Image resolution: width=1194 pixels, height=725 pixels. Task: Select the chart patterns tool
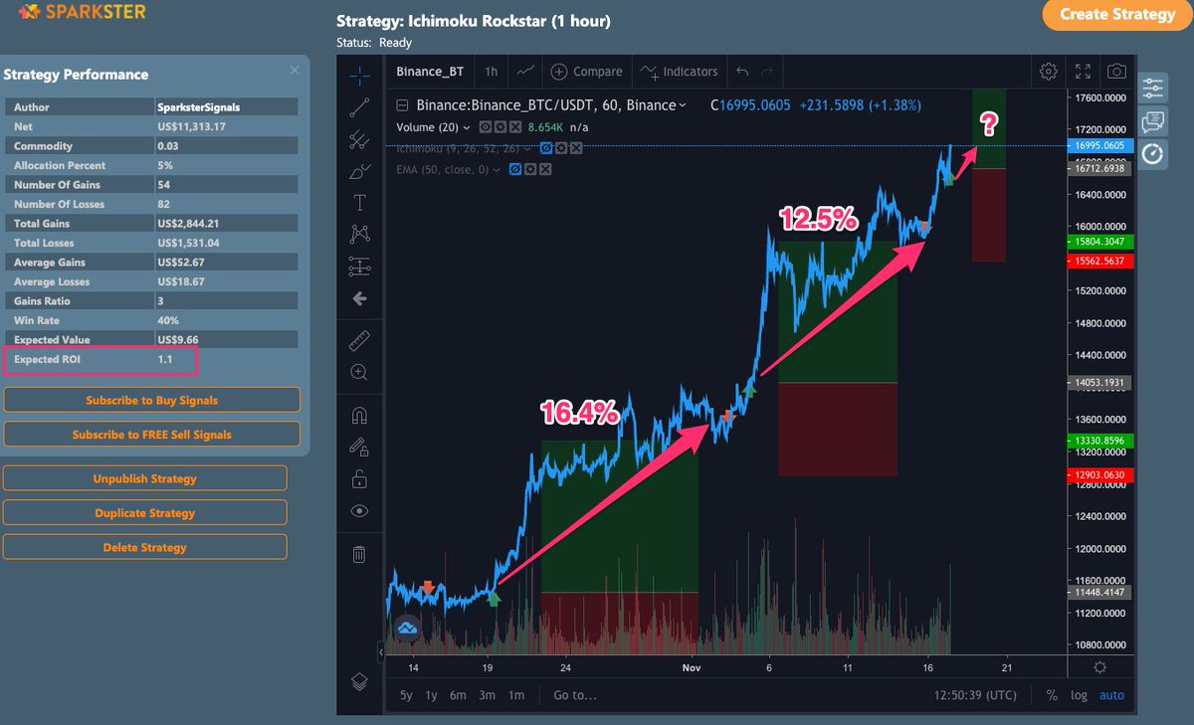point(360,234)
